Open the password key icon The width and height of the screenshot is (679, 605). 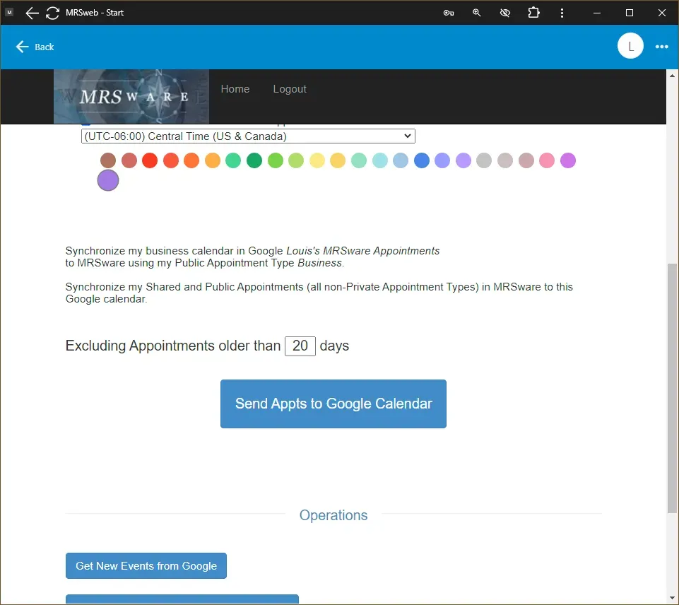[x=449, y=13]
